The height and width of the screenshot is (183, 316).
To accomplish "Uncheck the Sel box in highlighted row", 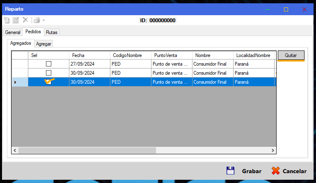I will [48, 82].
